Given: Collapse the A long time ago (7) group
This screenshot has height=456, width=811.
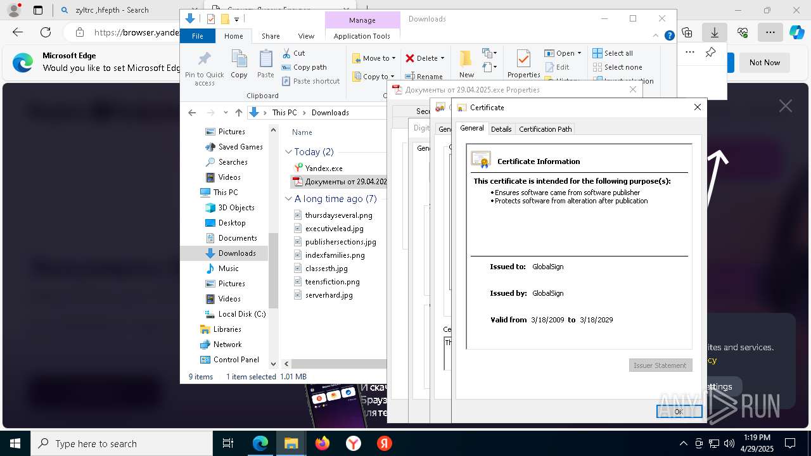Looking at the screenshot, I should [x=288, y=199].
